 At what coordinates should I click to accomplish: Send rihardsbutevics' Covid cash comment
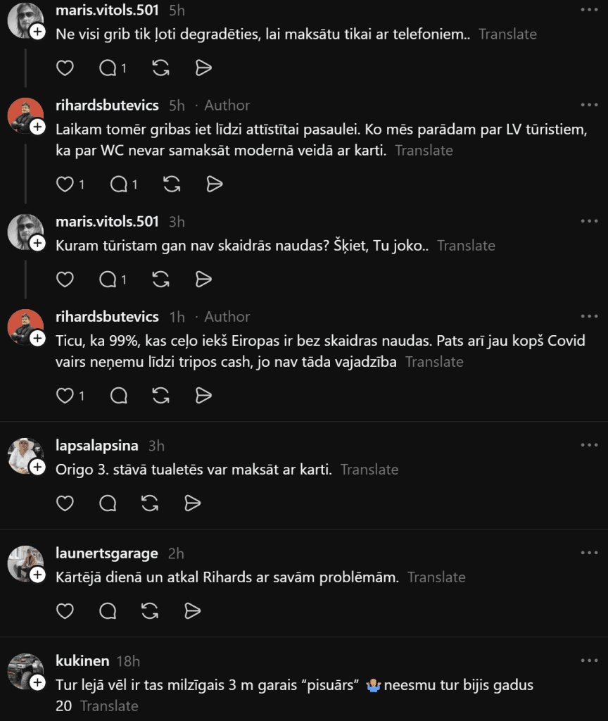(x=203, y=396)
